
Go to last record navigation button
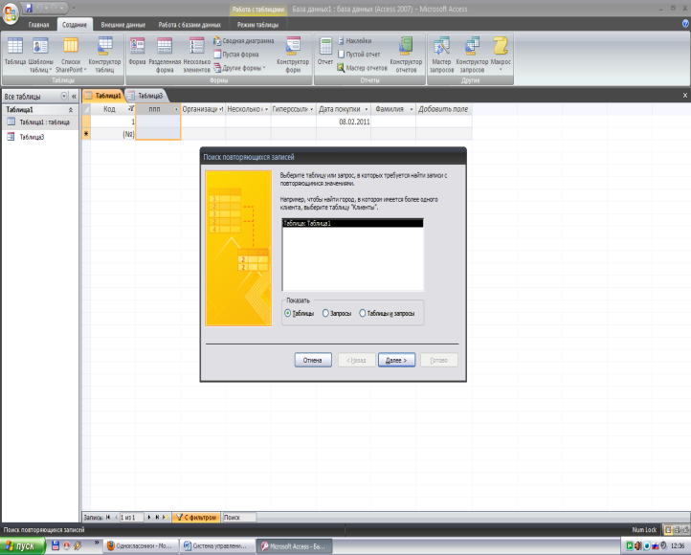[157, 517]
